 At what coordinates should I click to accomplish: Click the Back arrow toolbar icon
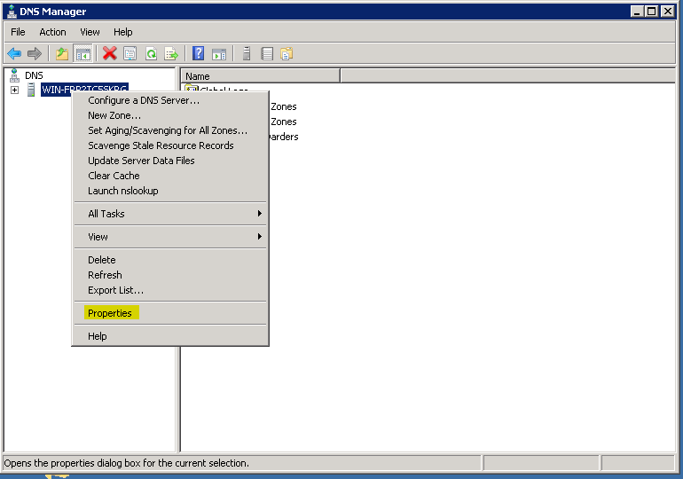click(14, 53)
